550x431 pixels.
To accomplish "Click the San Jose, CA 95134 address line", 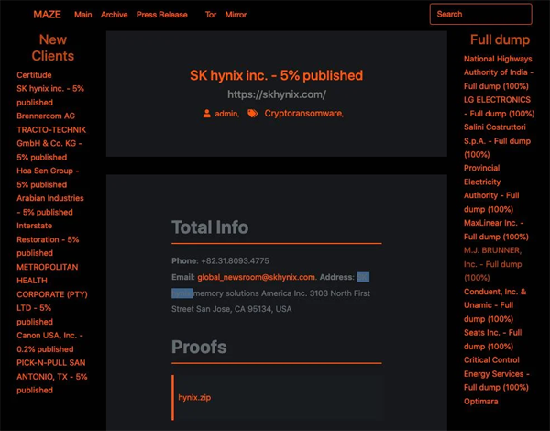I will coord(232,309).
